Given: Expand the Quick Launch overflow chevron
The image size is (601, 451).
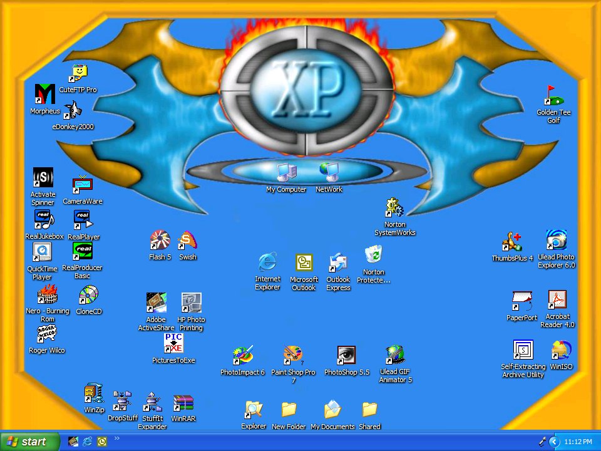Looking at the screenshot, I should (117, 438).
